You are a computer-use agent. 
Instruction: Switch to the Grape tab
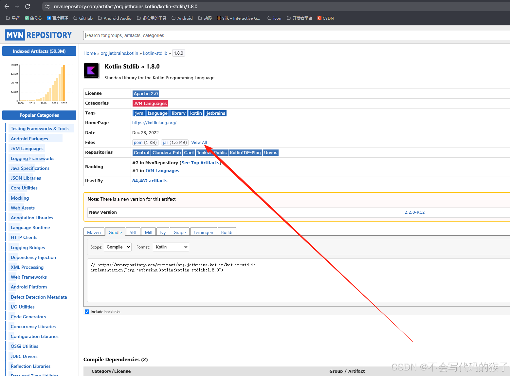click(x=180, y=232)
